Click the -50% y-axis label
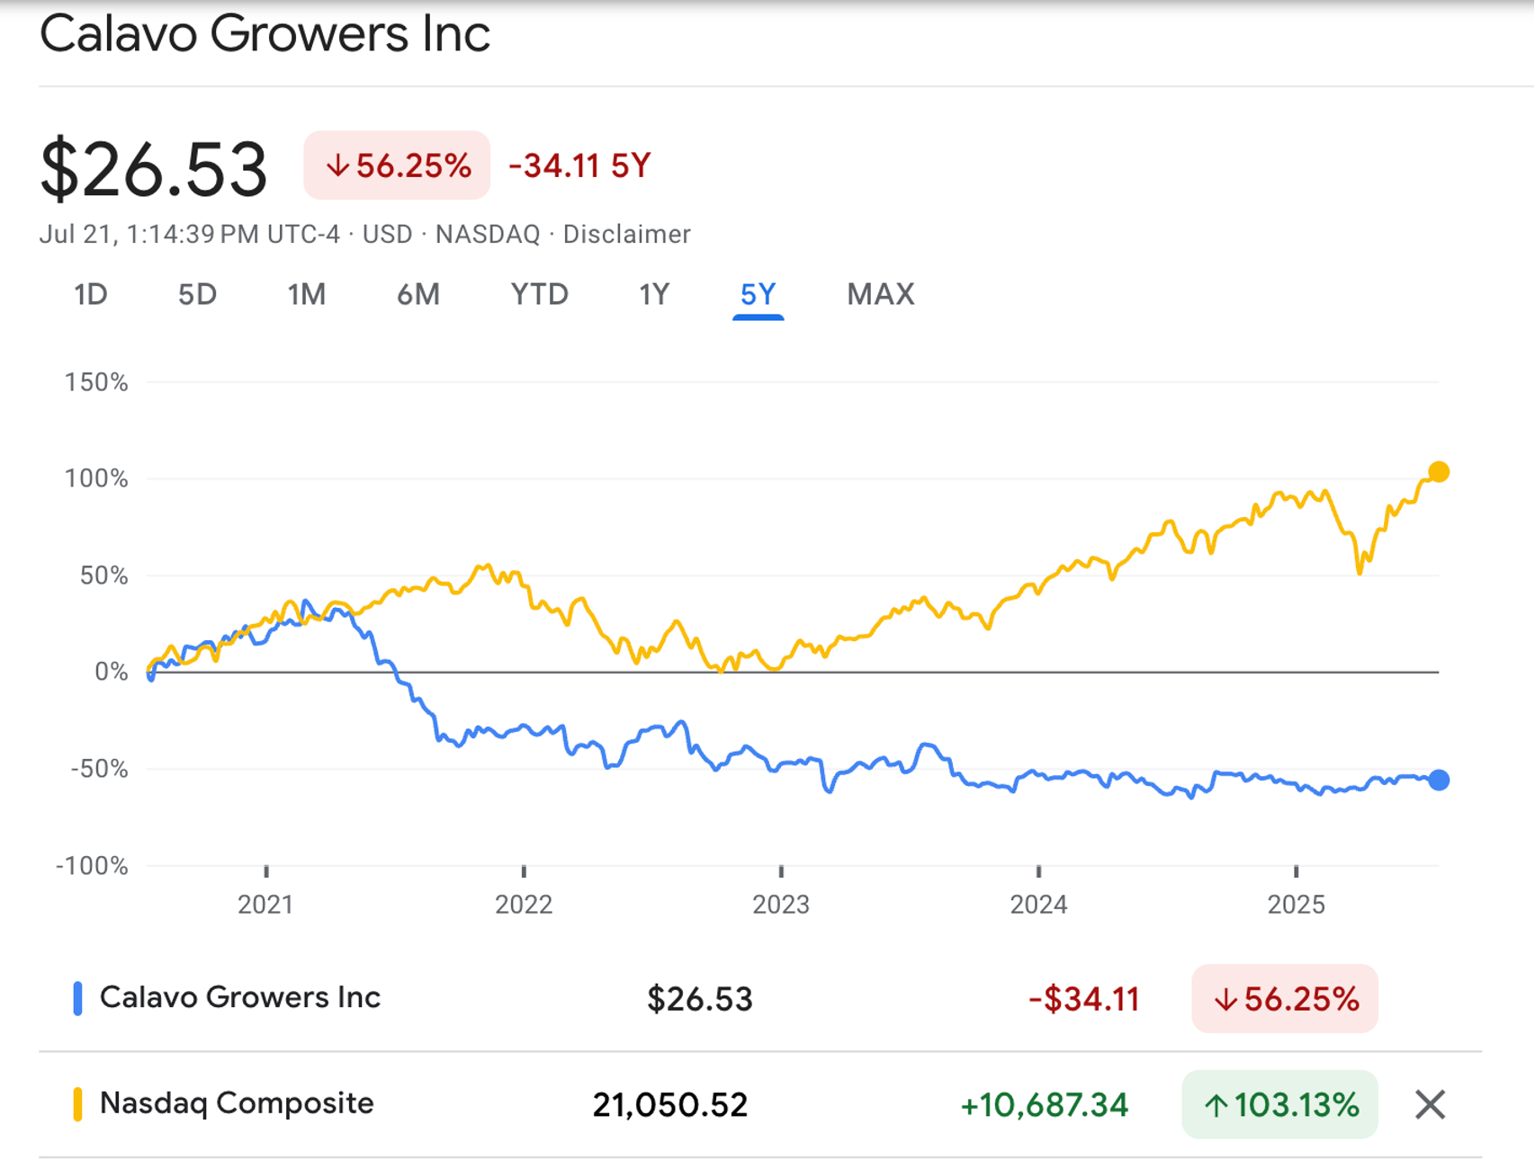 tap(100, 769)
